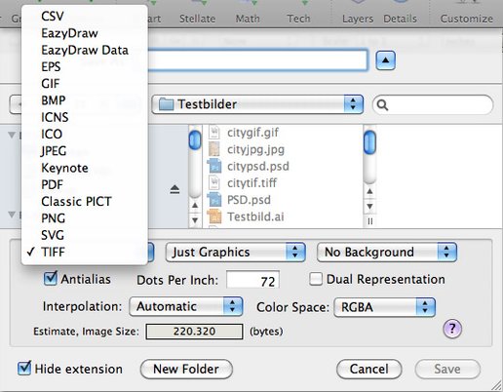503x392 pixels.
Task: Click the Testbilder folder icon
Action: (166, 104)
